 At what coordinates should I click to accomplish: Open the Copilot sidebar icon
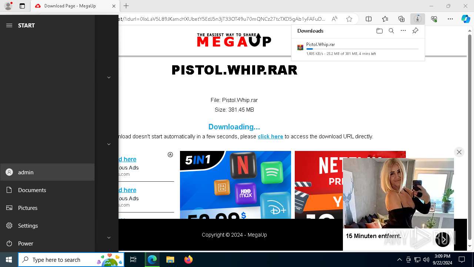click(x=465, y=19)
